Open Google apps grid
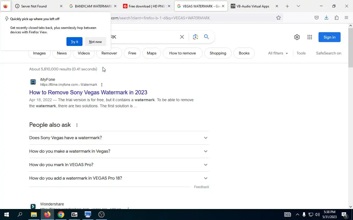The height and width of the screenshot is (220, 353). coord(310,37)
